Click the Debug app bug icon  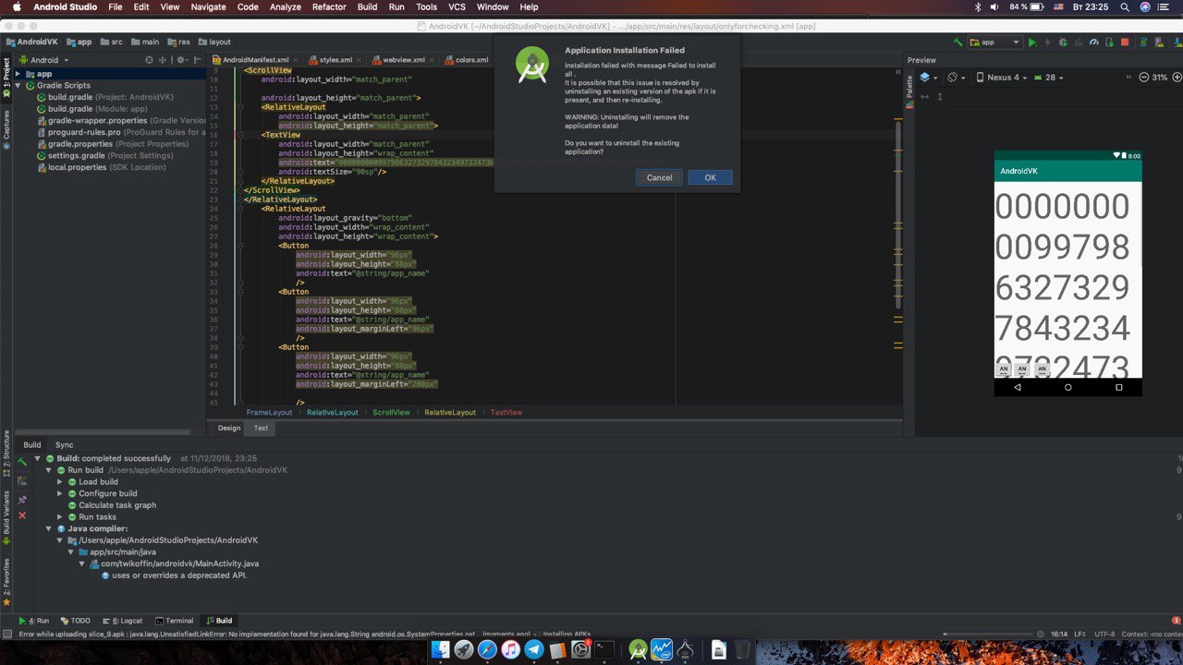coord(1063,42)
